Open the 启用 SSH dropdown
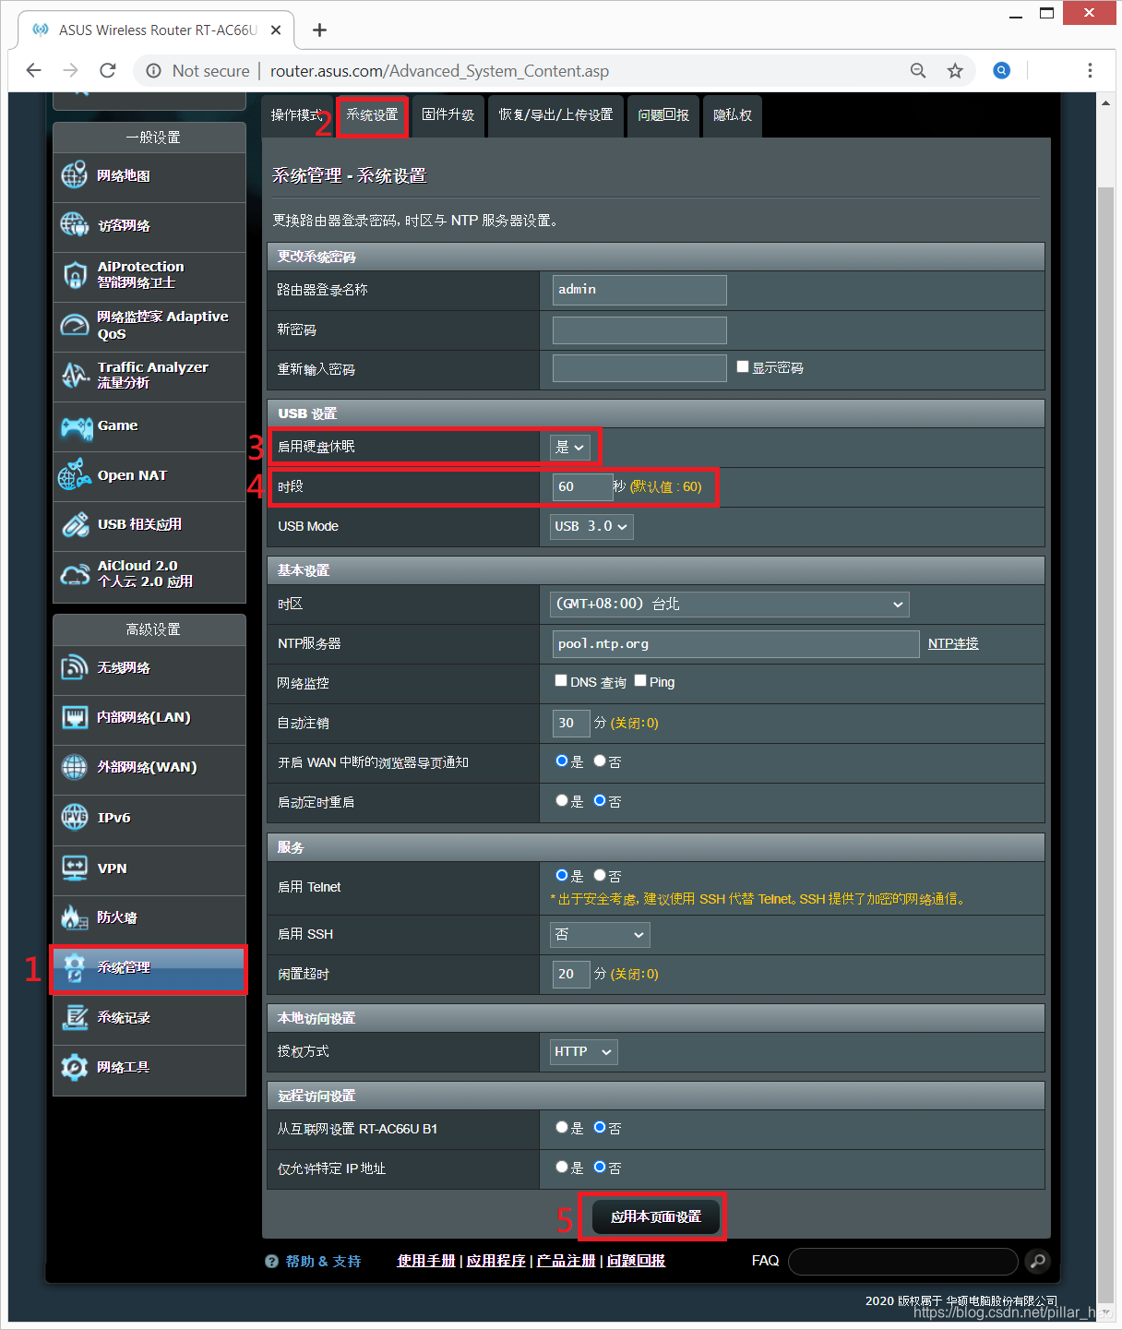The width and height of the screenshot is (1122, 1330). pyautogui.click(x=600, y=935)
